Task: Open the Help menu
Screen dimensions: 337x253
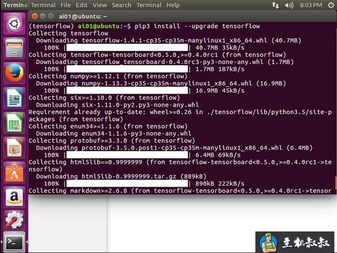Action: tap(173, 5)
